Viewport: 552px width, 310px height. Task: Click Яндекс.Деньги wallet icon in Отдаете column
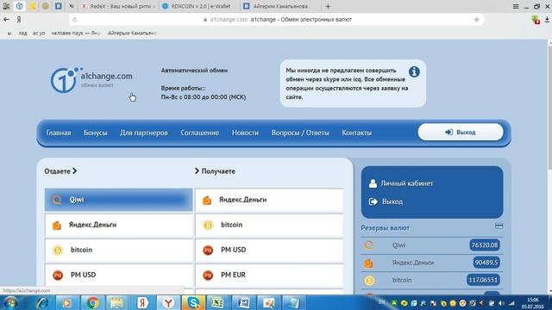(x=57, y=225)
